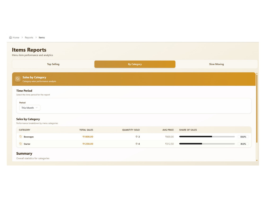Click the box icon beside quantity 4
The height and width of the screenshot is (199, 265).
tap(136, 144)
